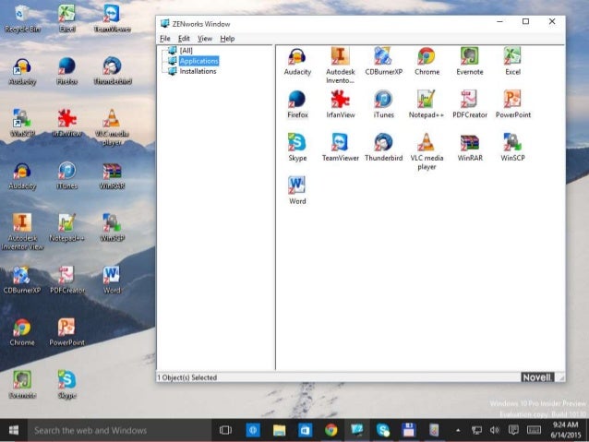Select IrfanView icon in ZENworks Window
The height and width of the screenshot is (442, 589).
[x=341, y=105]
